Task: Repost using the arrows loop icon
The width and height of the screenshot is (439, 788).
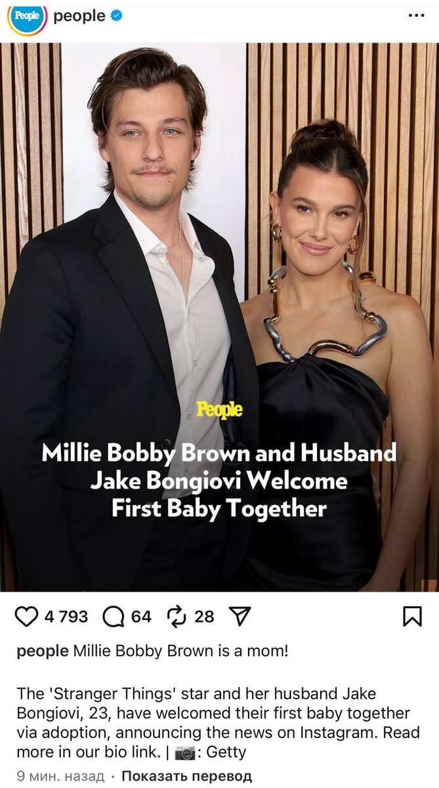Action: (x=177, y=617)
